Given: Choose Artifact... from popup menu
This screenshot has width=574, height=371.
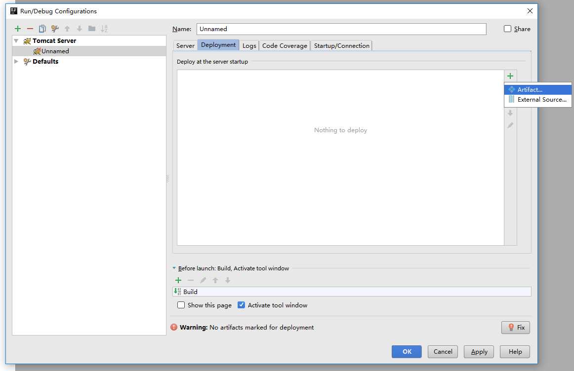Looking at the screenshot, I should [x=538, y=90].
